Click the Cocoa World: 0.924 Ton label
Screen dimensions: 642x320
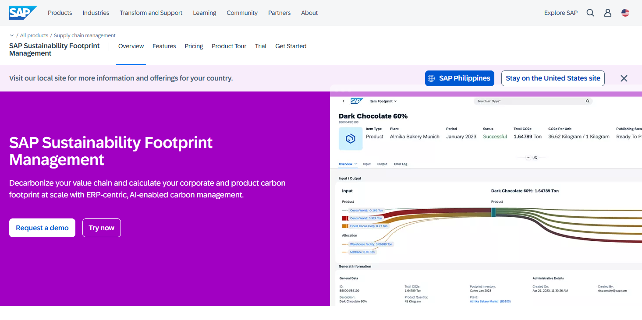(366, 218)
